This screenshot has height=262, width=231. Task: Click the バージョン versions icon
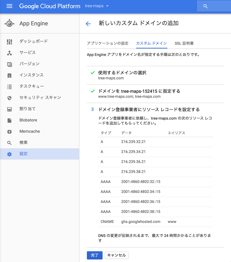point(9,64)
